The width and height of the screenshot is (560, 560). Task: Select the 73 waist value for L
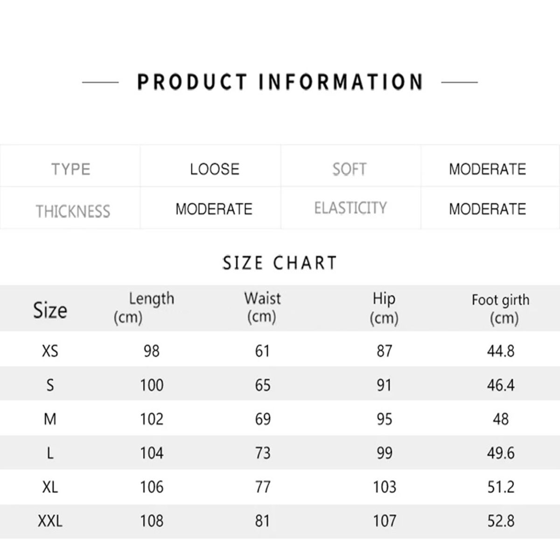coord(263,453)
